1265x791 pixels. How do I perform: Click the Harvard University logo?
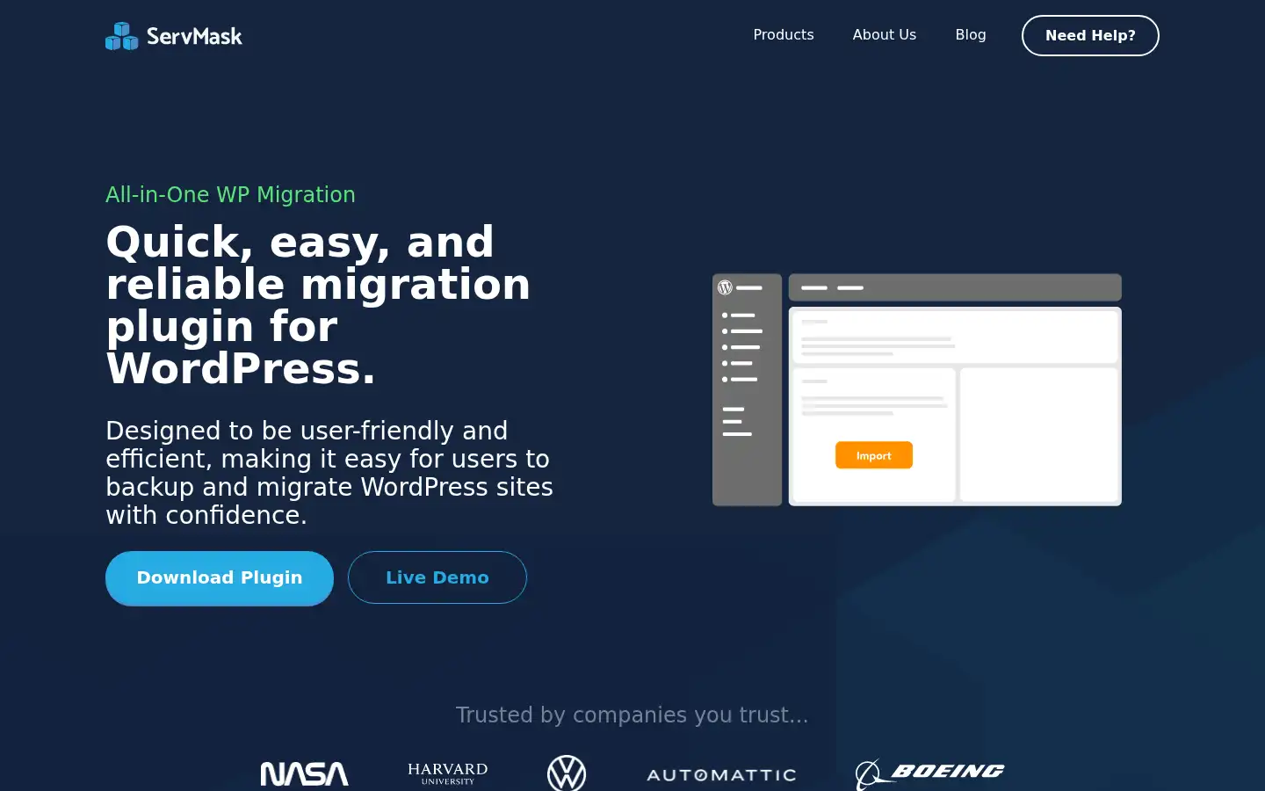tap(448, 773)
